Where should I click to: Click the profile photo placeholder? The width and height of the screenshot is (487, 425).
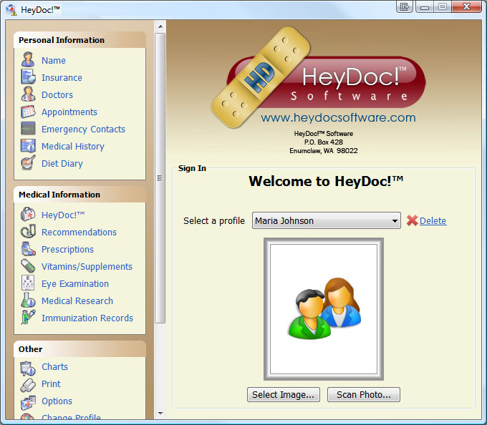[323, 309]
